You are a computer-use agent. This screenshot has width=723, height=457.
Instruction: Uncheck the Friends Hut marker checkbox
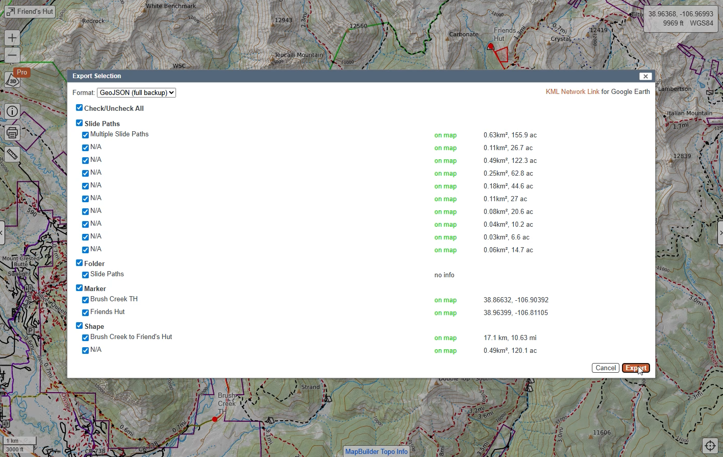(85, 313)
